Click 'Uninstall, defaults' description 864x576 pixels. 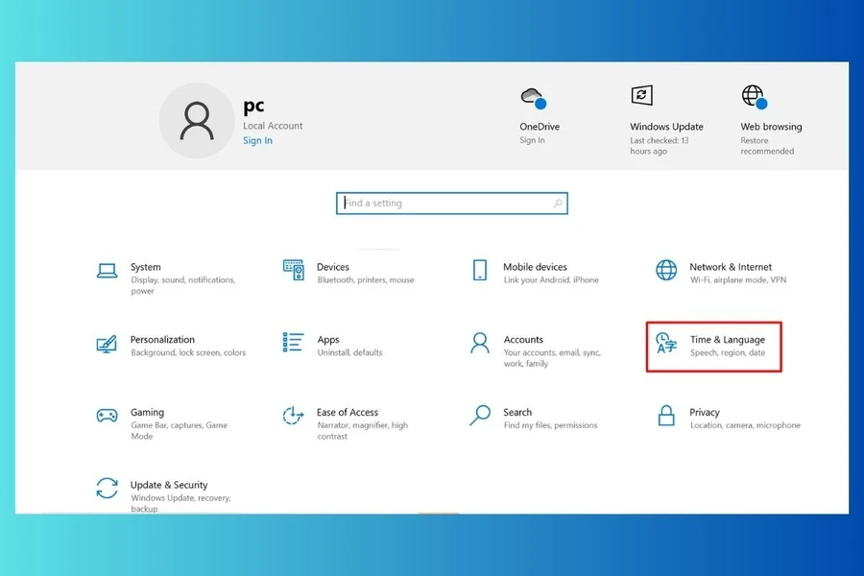(x=349, y=352)
